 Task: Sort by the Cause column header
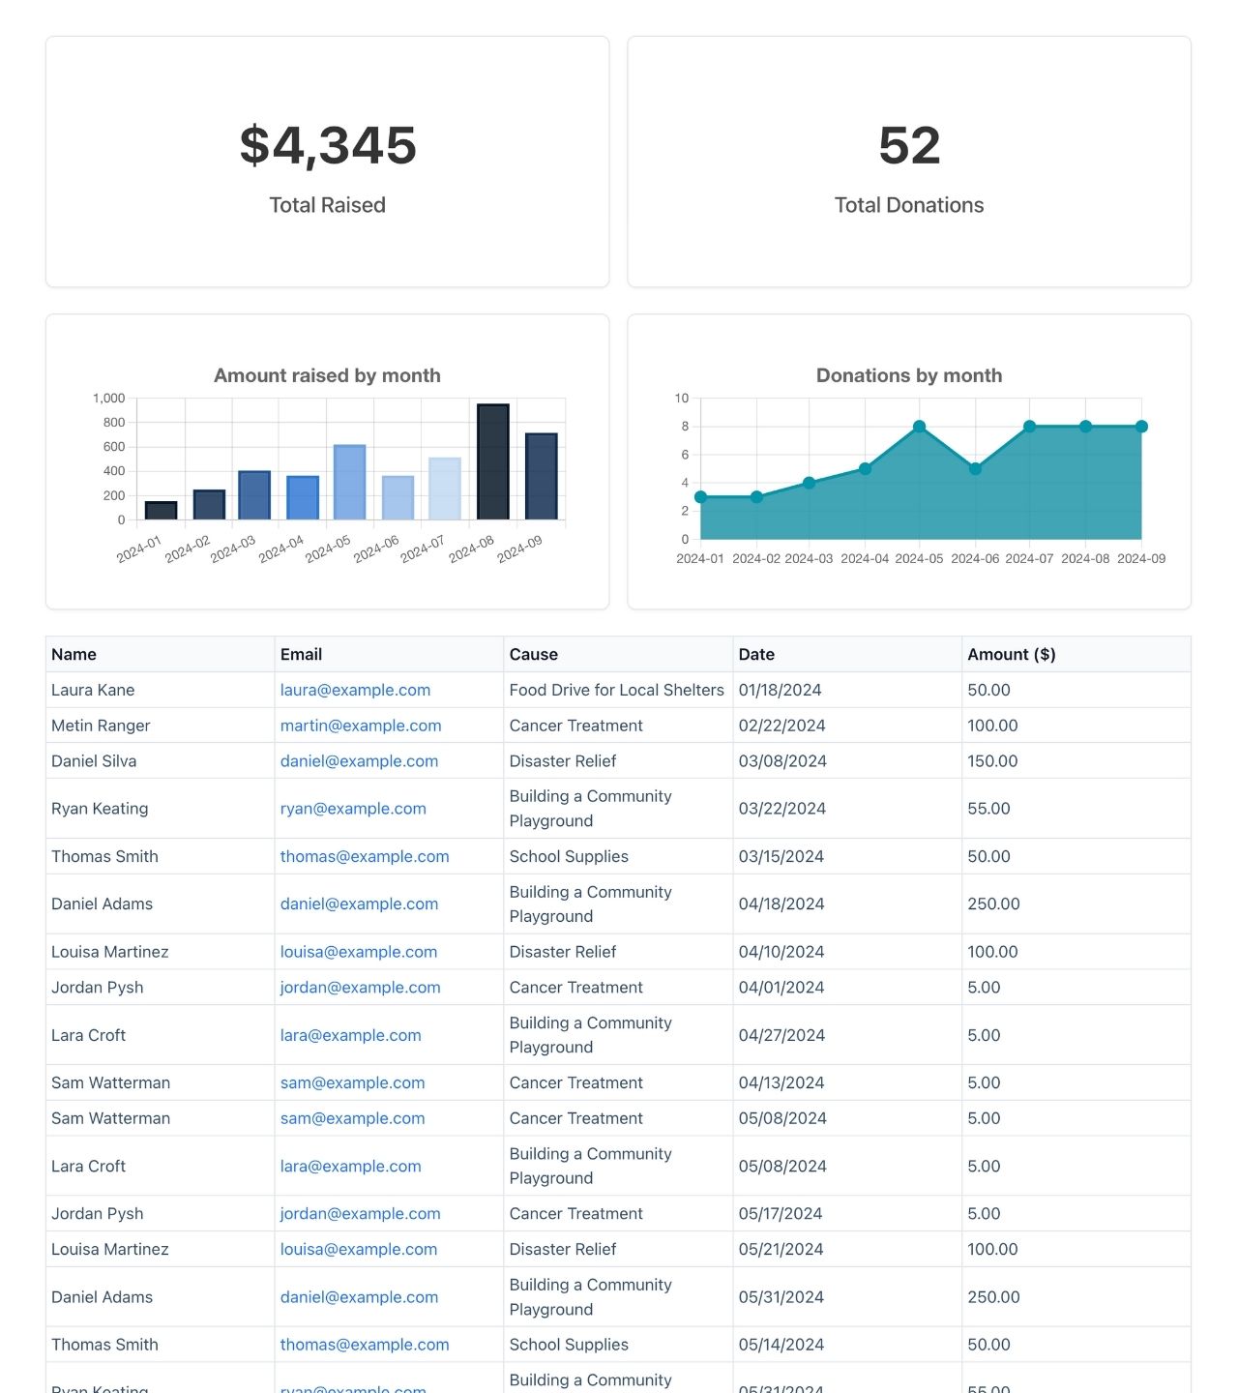click(x=533, y=654)
